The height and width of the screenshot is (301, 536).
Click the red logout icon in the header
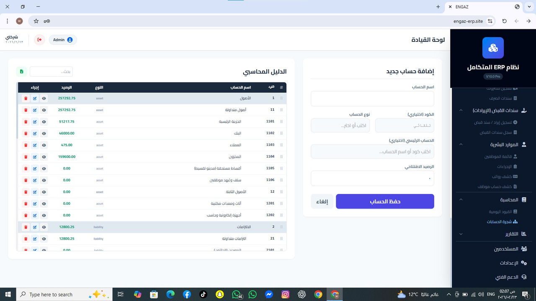[39, 40]
